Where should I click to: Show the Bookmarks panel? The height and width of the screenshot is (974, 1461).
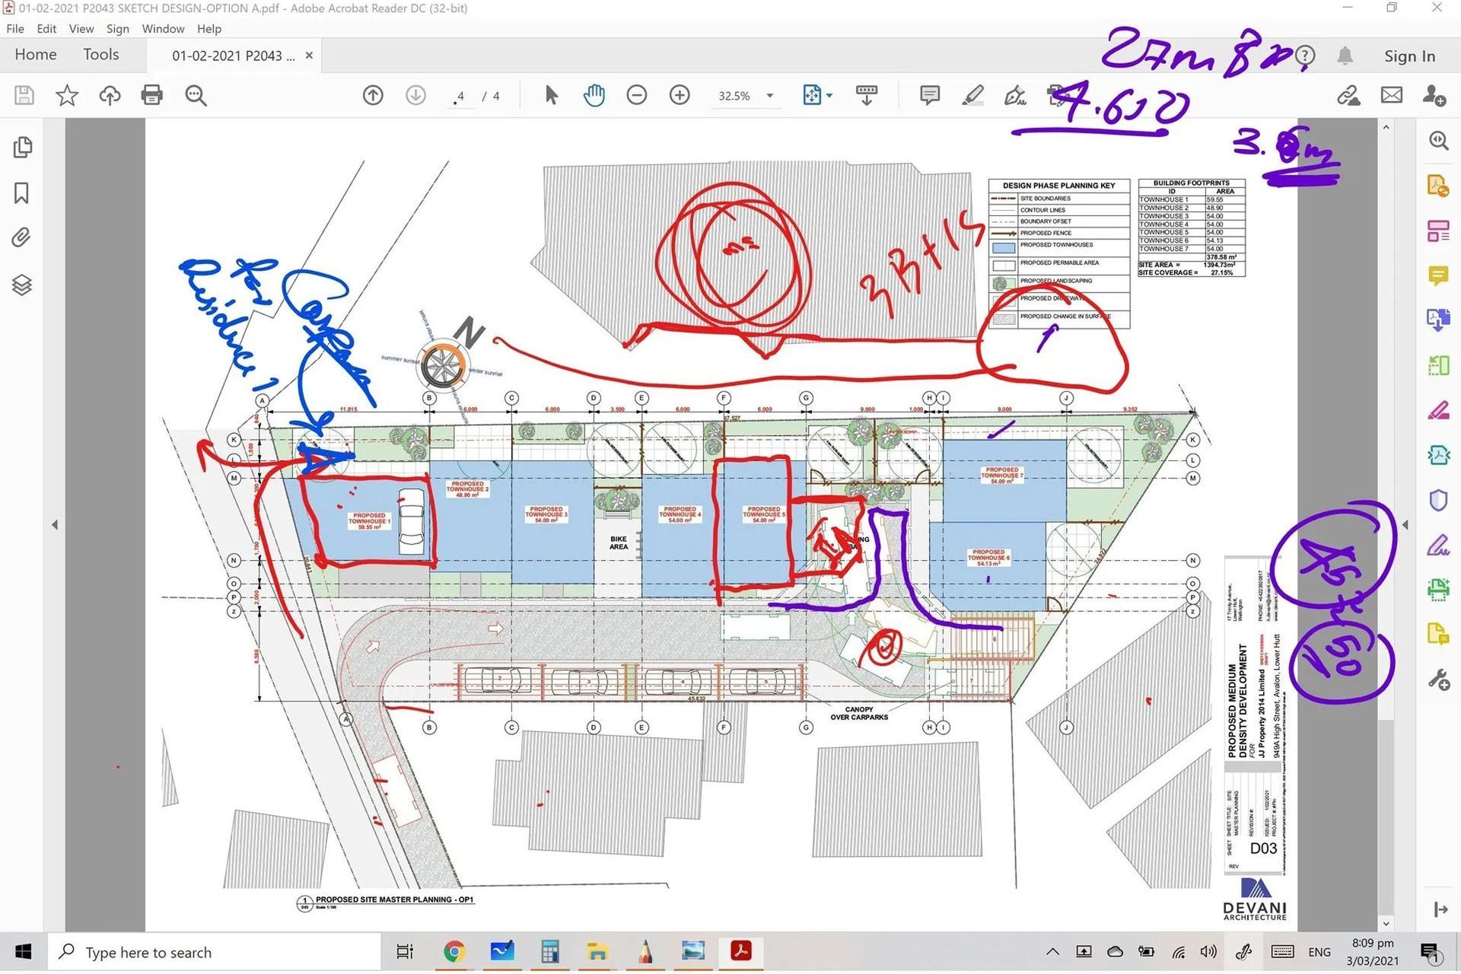(22, 193)
